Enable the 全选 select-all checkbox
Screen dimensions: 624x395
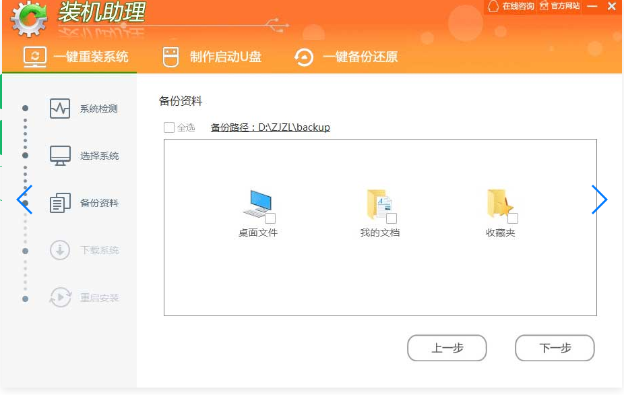point(169,127)
